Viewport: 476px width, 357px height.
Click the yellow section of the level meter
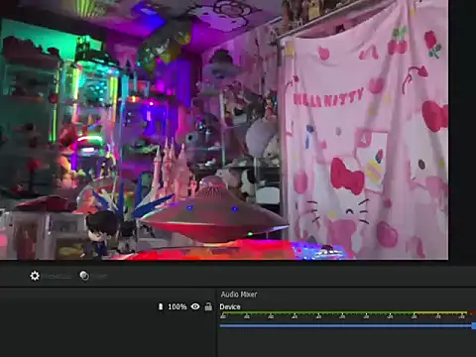point(440,312)
